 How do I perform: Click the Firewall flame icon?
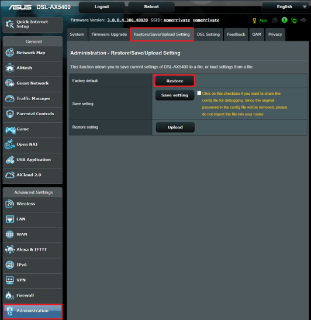(9, 295)
